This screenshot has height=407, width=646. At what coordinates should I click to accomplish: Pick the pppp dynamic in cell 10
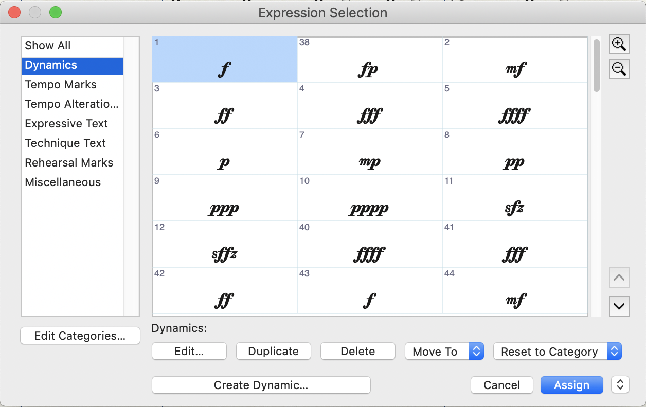click(369, 198)
